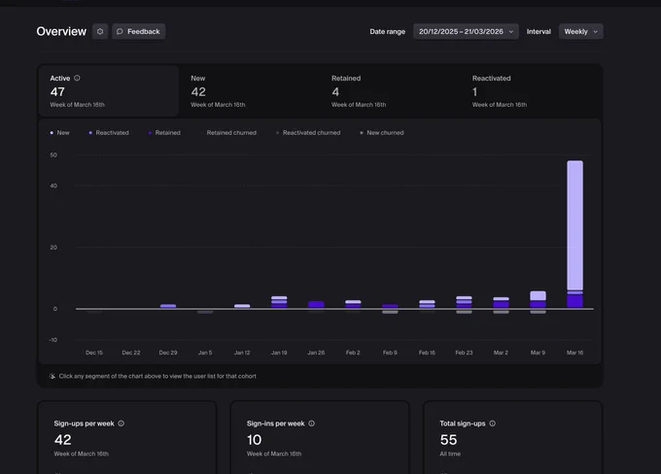Select the Reactivated metric tab
This screenshot has width=661, height=474.
[531, 91]
